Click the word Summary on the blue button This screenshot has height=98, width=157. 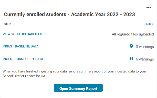[77, 89]
